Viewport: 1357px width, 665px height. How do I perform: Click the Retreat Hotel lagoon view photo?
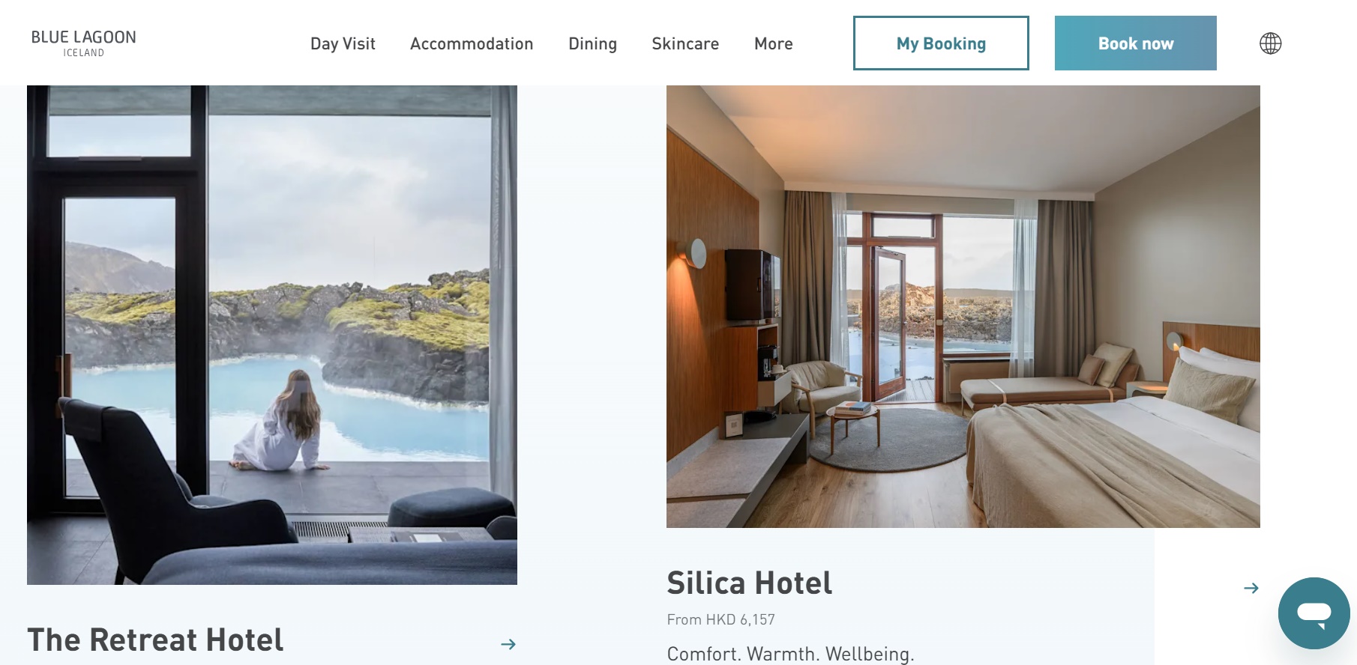click(x=272, y=335)
